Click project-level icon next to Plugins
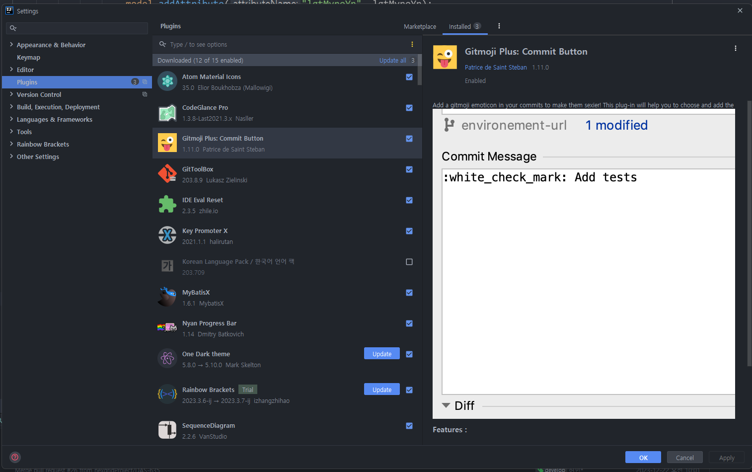 (x=145, y=82)
